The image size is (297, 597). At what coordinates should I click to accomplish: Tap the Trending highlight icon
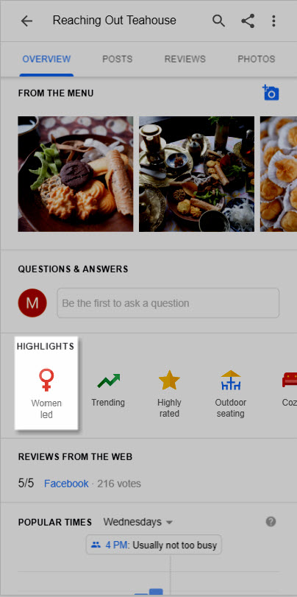click(x=108, y=381)
